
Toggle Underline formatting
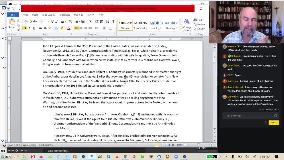coord(34,28)
